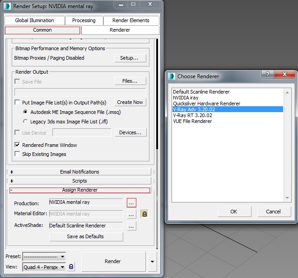Open Production renderer chooser ellipsis button
Screen dimensions: 298x278
(131, 203)
